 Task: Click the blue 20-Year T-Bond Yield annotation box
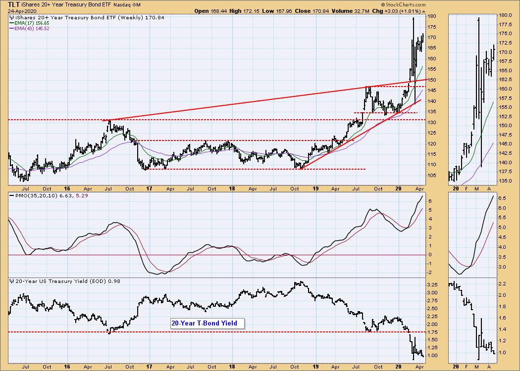coord(208,324)
